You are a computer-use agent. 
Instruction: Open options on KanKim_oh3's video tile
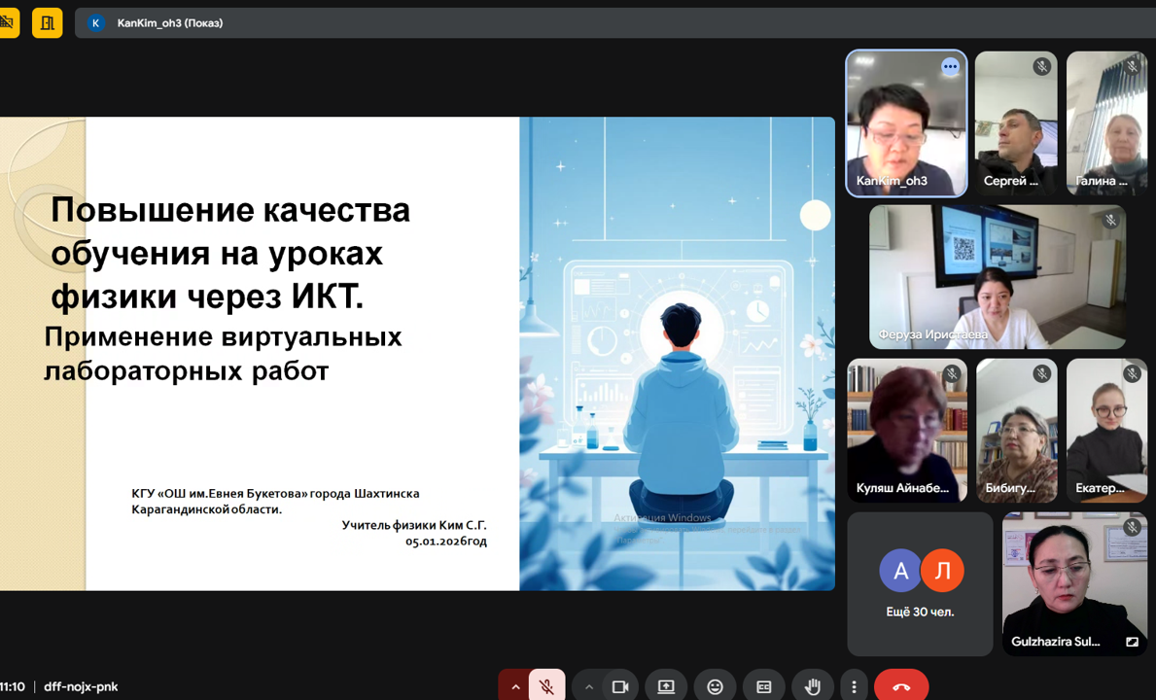pyautogui.click(x=950, y=66)
